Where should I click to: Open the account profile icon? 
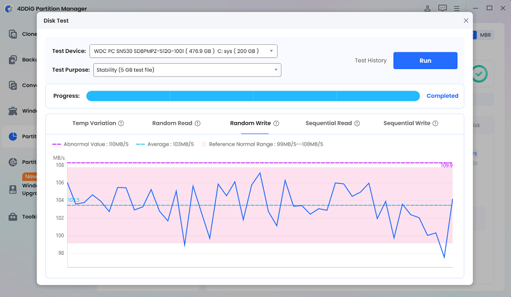427,8
